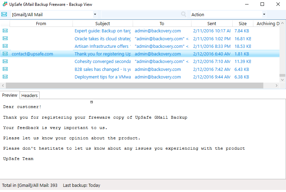Click the size value 6.38 KB

click(242, 77)
